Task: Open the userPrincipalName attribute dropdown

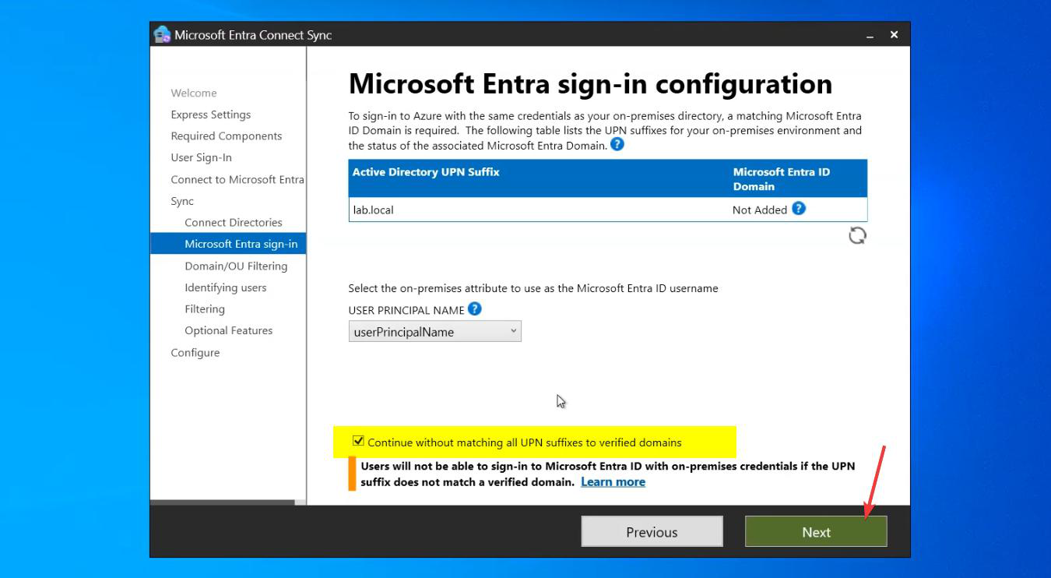Action: [x=435, y=332]
